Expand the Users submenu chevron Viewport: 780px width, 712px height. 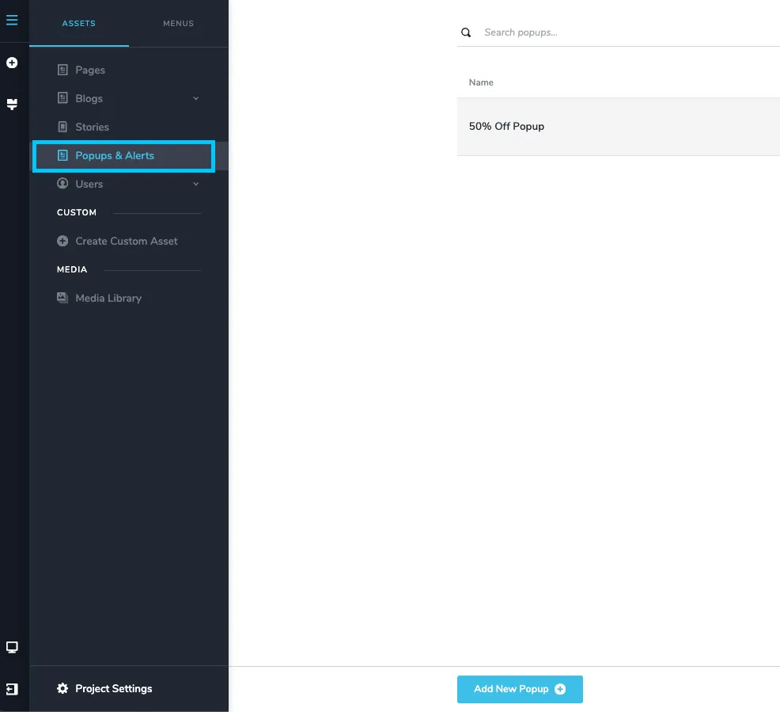coord(196,184)
